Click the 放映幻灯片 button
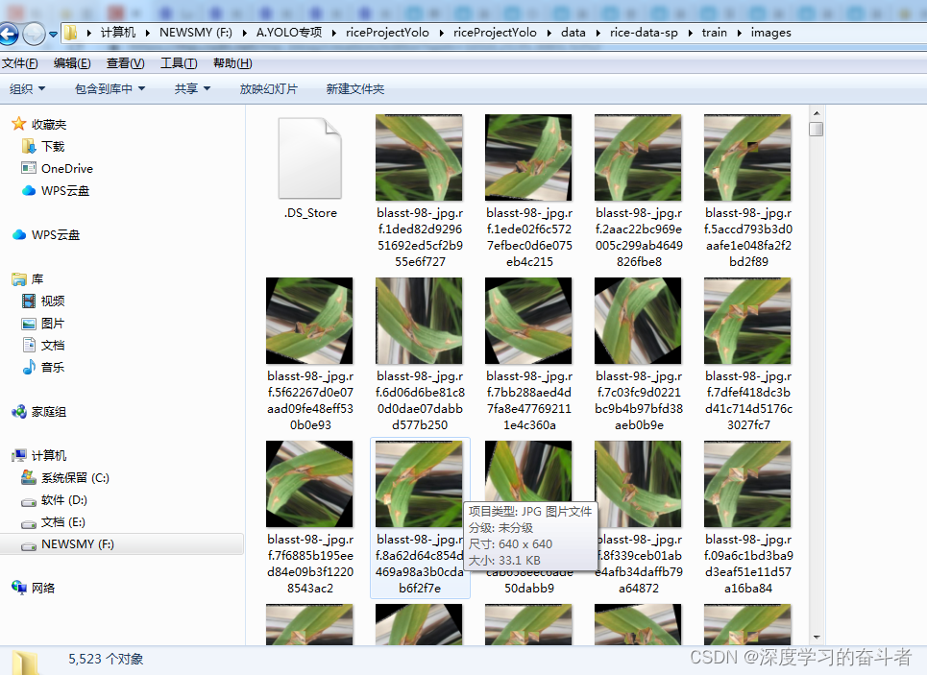Image resolution: width=927 pixels, height=675 pixels. pyautogui.click(x=268, y=88)
